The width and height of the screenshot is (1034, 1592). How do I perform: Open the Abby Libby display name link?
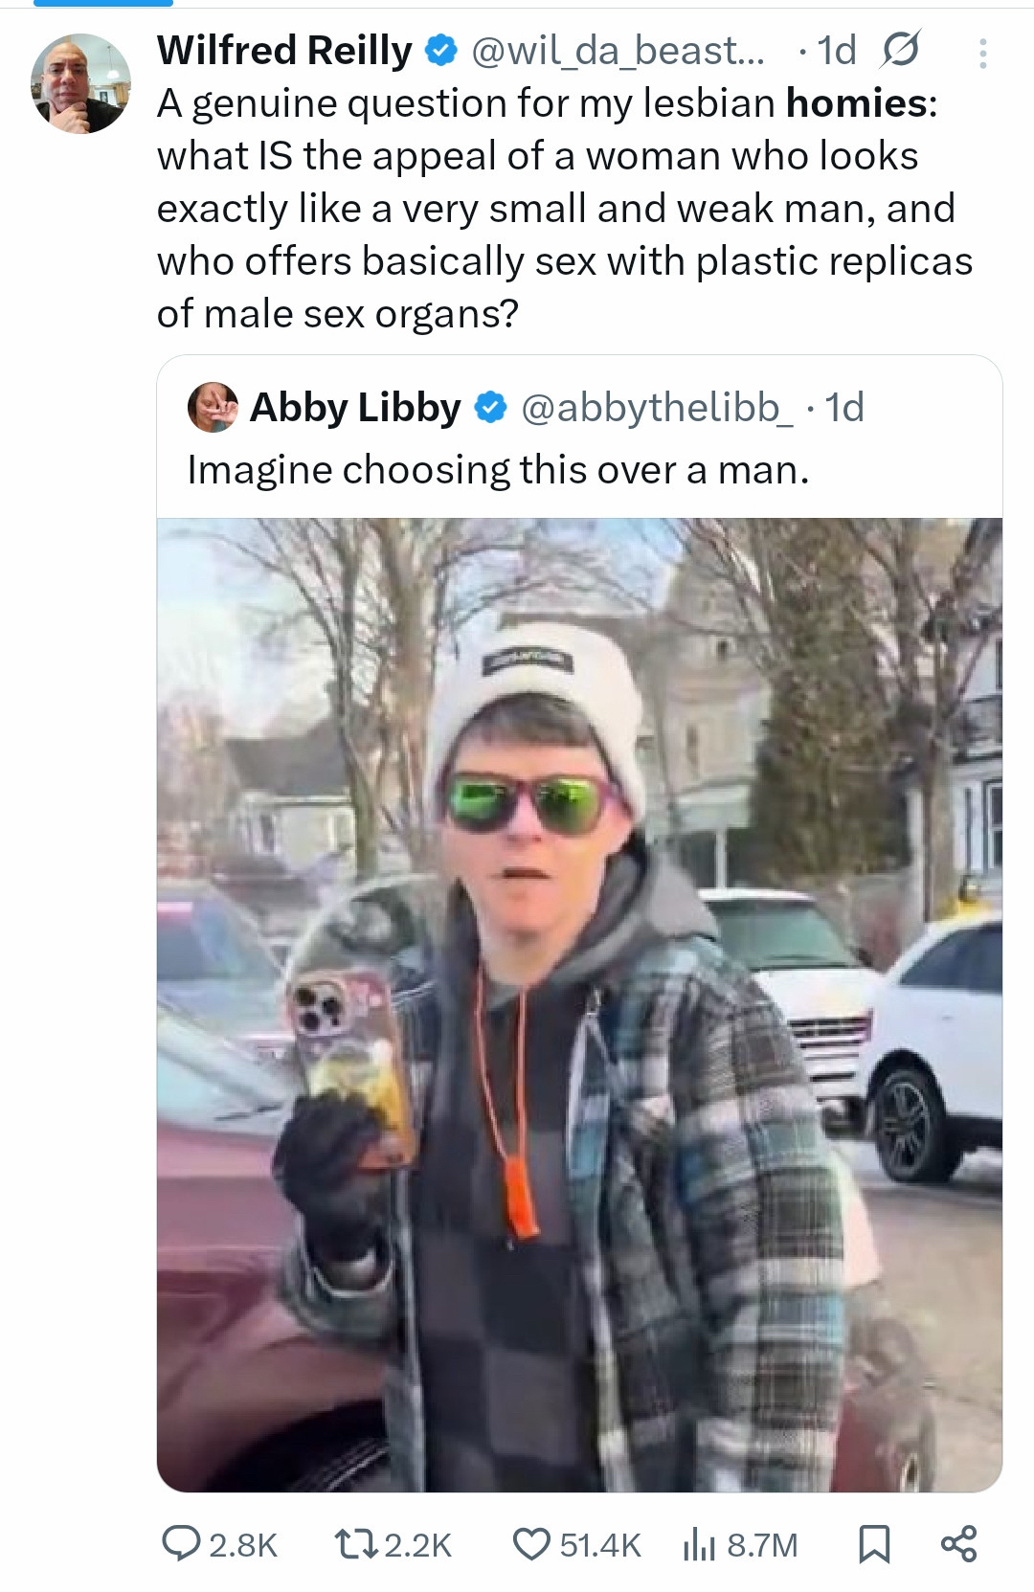[355, 408]
